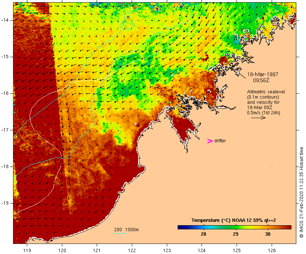Click latitude axis label '-14'
This screenshot has width=306, height=254.
[5, 20]
